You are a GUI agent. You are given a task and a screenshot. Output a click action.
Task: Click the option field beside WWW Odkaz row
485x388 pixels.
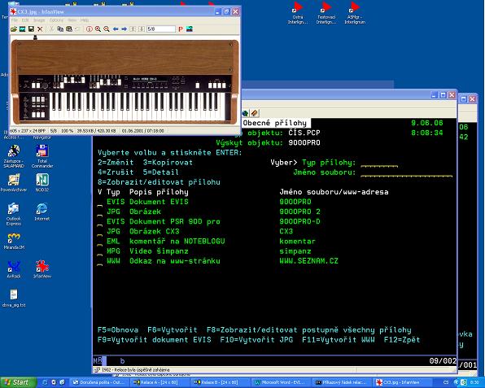[100, 262]
